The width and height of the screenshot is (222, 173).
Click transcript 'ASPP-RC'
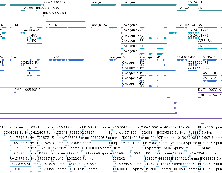[205, 25]
